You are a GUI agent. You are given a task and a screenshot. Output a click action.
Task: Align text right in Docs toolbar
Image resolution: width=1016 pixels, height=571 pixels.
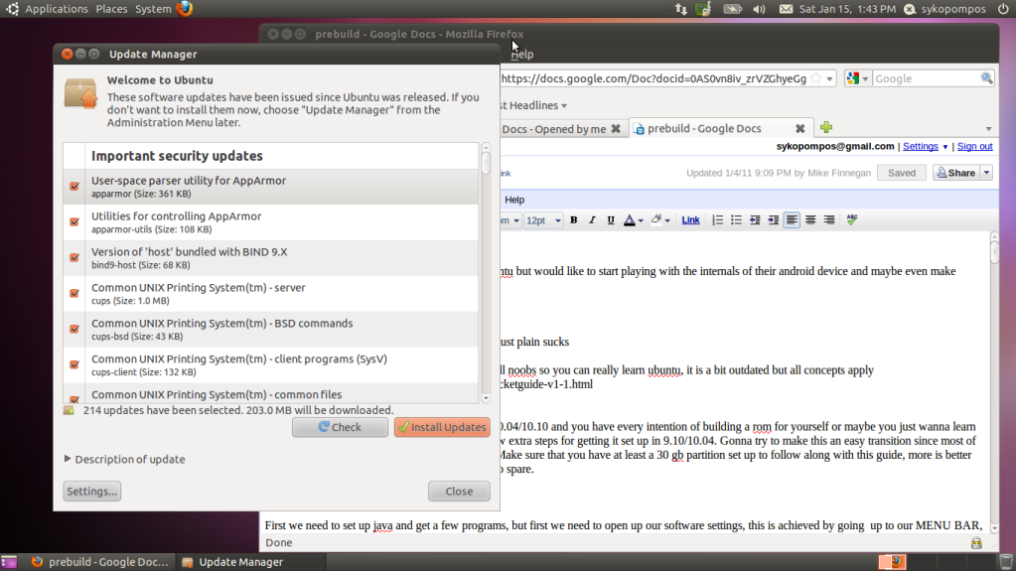828,220
